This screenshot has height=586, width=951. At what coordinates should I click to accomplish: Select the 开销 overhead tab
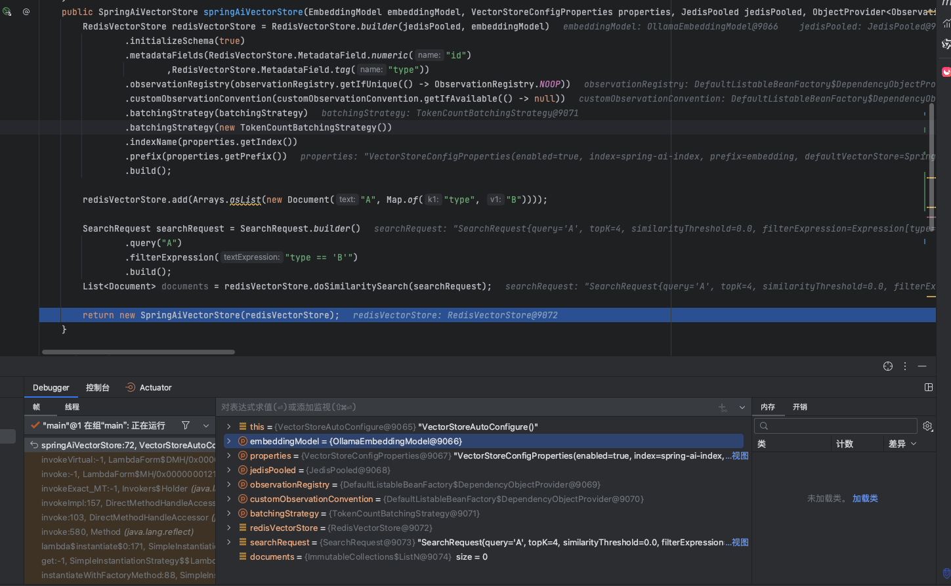[800, 407]
